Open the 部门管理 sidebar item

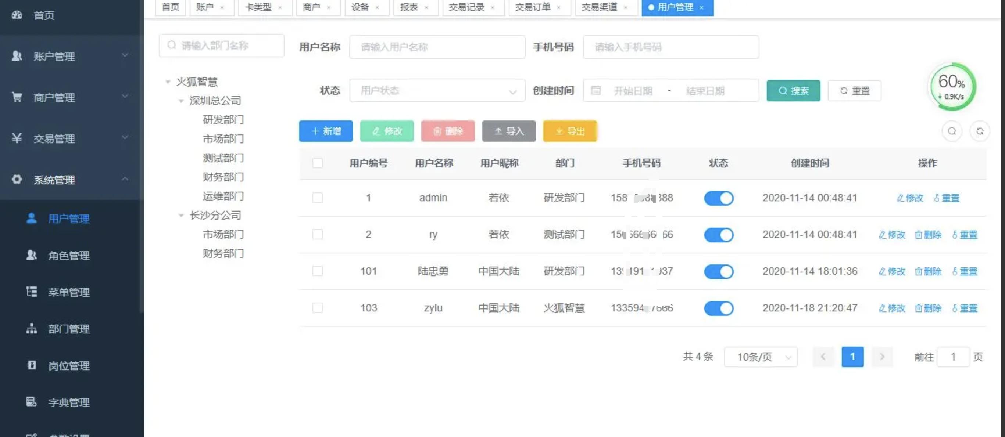point(69,329)
